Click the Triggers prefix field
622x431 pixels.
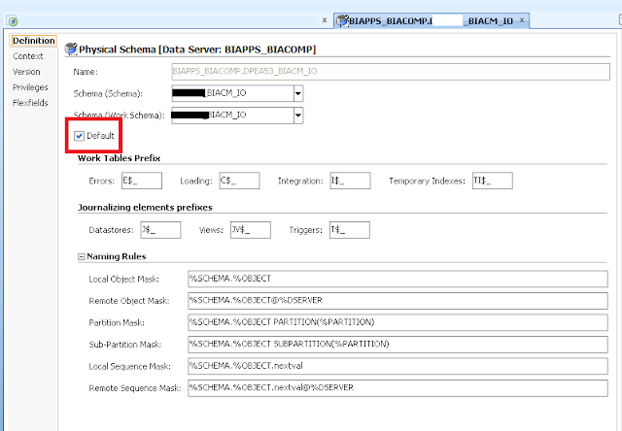pos(350,230)
